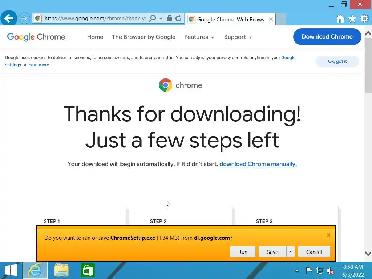
Task: Go back using the browser back arrow
Action: pyautogui.click(x=9, y=18)
